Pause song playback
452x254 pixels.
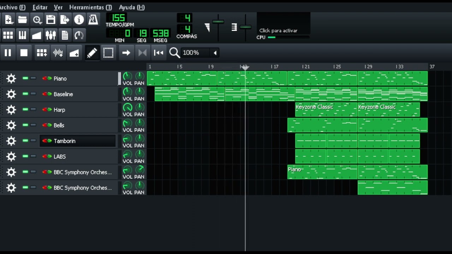pos(8,53)
